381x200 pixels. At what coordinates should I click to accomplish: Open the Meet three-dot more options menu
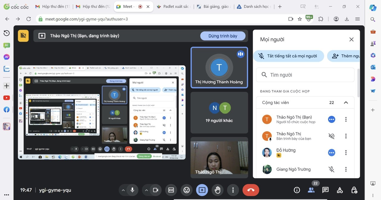[x=233, y=190]
